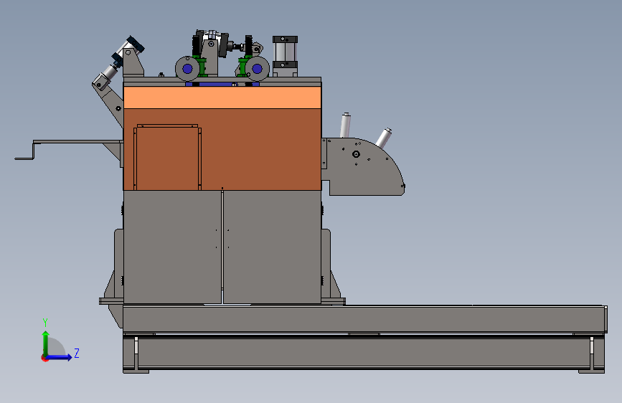Select the upright pneumatic cylinder on the machine top
The width and height of the screenshot is (622, 403).
pyautogui.click(x=285, y=55)
